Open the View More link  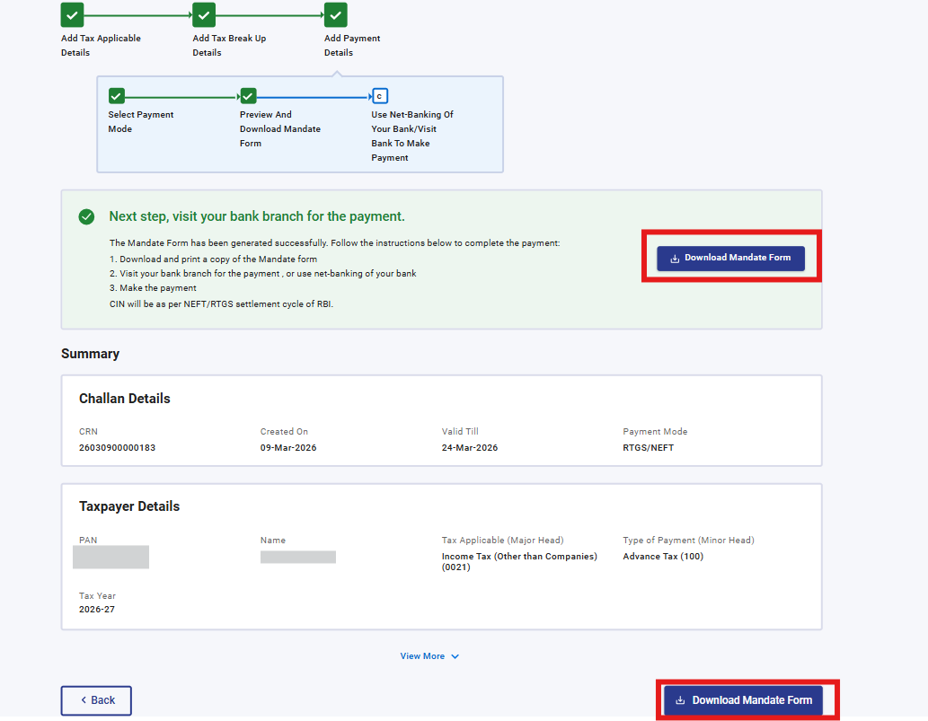[x=422, y=656]
